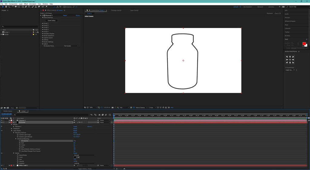The height and width of the screenshot is (170, 310).
Task: Select the Unified Camera tool
Action: pyautogui.click(x=16, y=7)
